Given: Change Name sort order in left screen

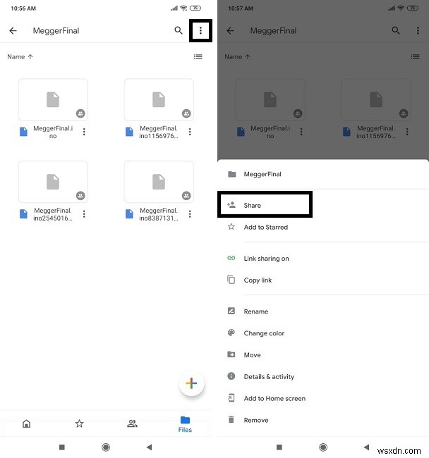Looking at the screenshot, I should point(20,56).
